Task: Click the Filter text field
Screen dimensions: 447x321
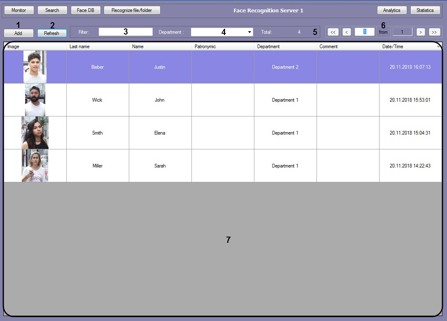Action: coord(126,32)
